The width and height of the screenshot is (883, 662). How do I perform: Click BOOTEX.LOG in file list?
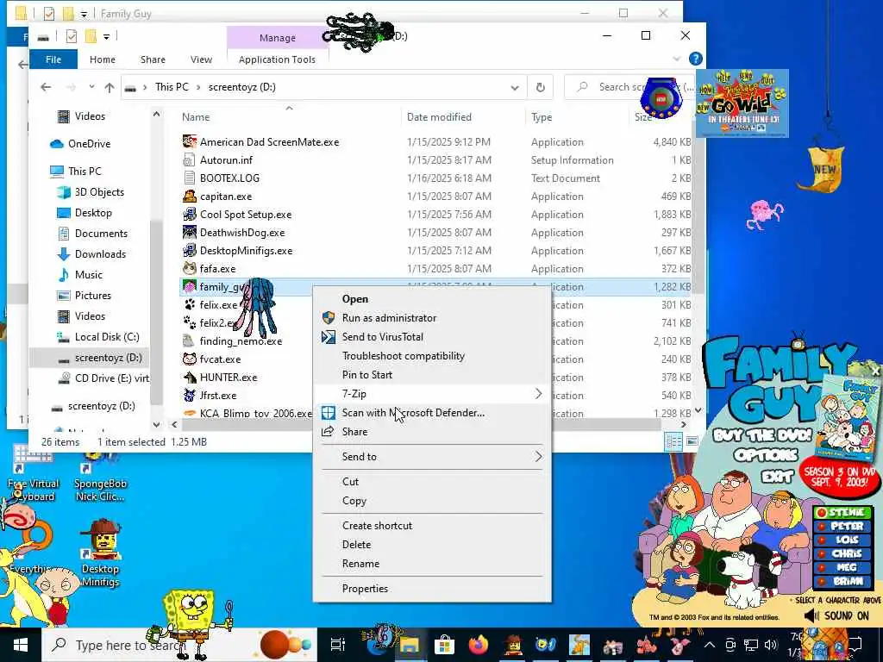tap(229, 178)
